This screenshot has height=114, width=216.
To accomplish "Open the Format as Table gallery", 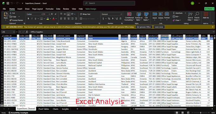I will (x=138, y=17).
